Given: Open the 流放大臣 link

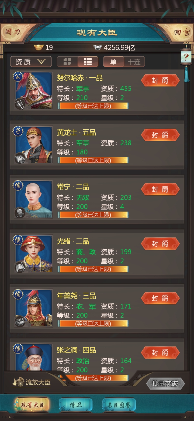Looking at the screenshot, I should (31, 382).
